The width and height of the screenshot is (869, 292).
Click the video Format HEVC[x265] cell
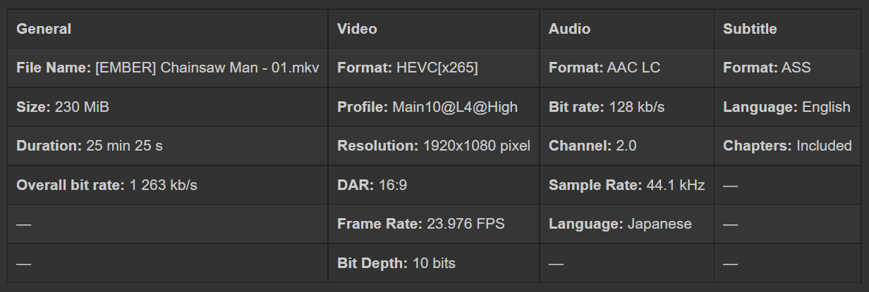(x=407, y=68)
